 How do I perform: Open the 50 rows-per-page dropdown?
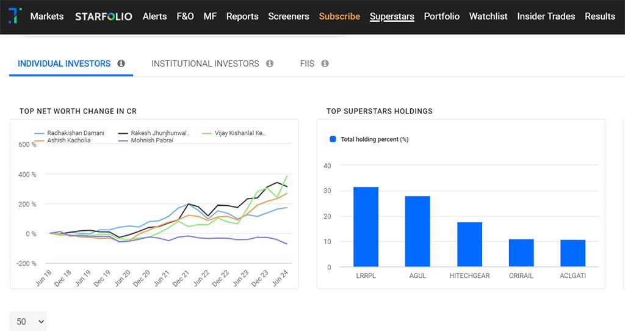(x=28, y=321)
